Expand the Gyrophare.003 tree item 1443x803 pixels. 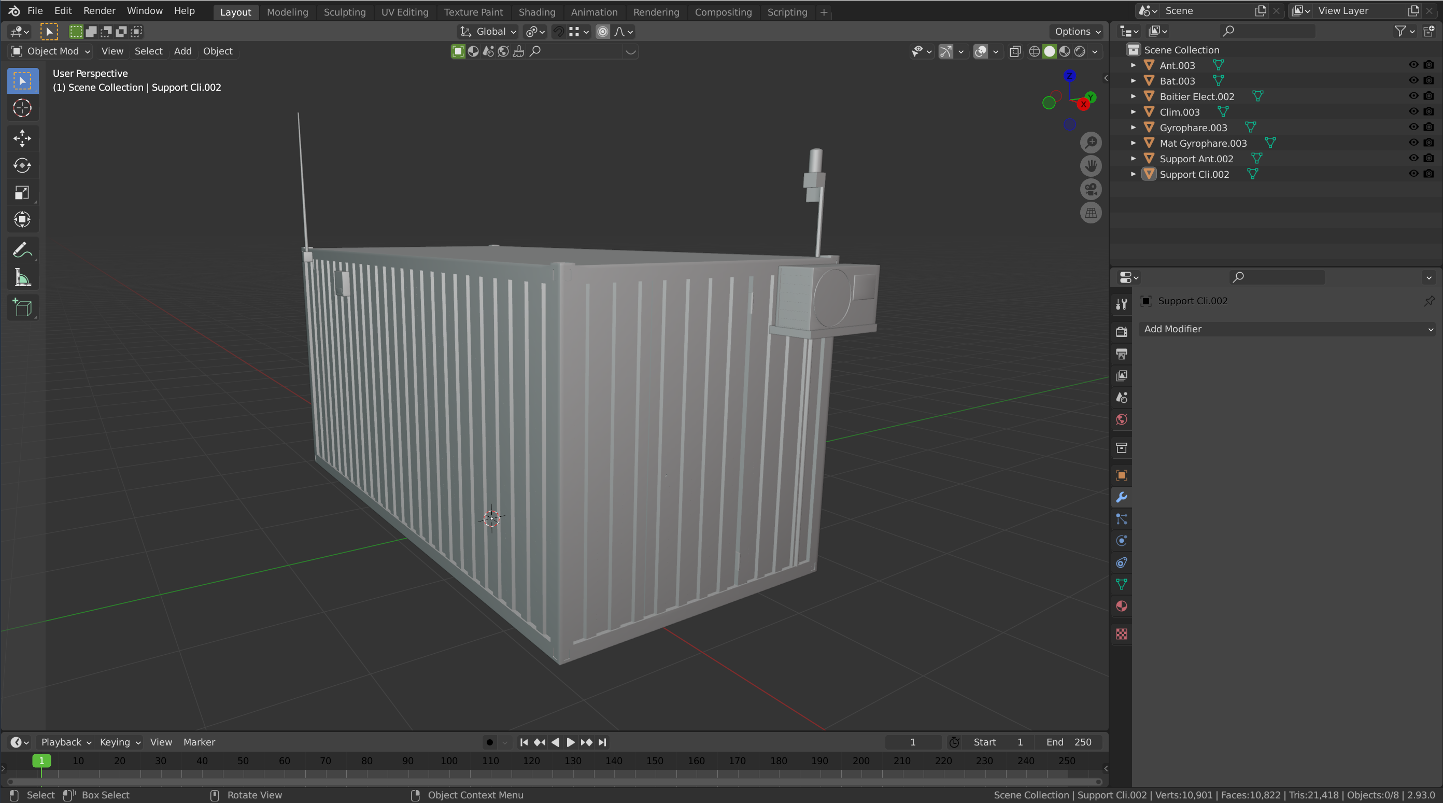tap(1133, 127)
